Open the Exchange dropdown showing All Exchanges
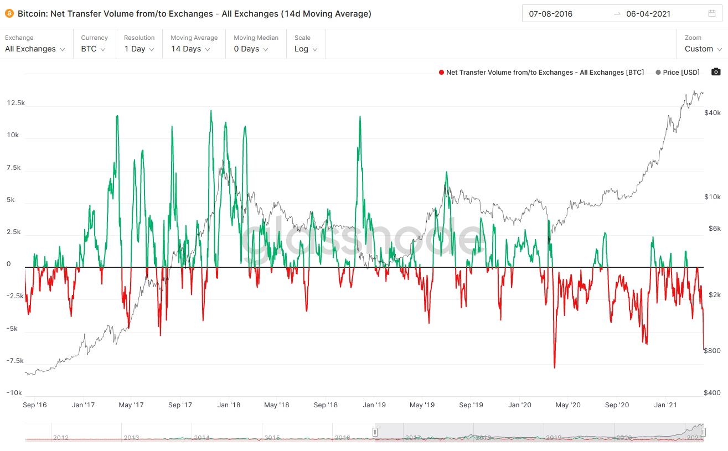This screenshot has height=451, width=728. pos(35,49)
